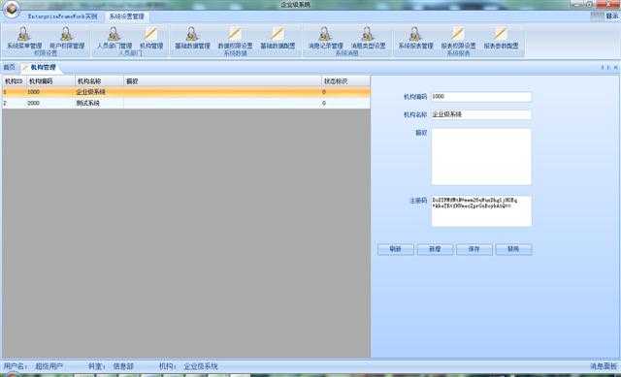This screenshot has height=377, width=621.
Task: Switch to the 首页 document tab
Action: (x=9, y=67)
